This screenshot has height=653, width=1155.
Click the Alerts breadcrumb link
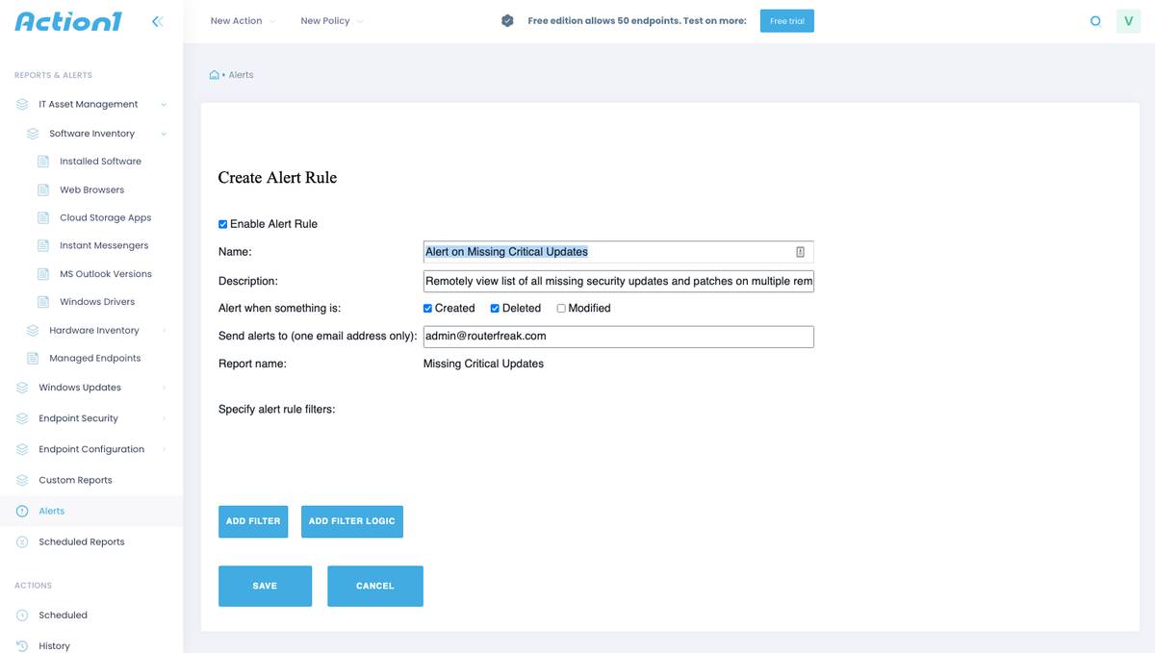coord(241,74)
